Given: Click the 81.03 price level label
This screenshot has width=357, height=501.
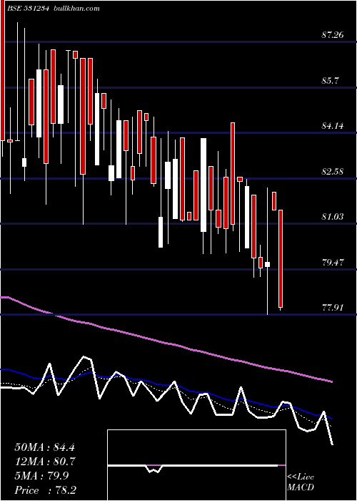Looking at the screenshot, I should tap(333, 217).
